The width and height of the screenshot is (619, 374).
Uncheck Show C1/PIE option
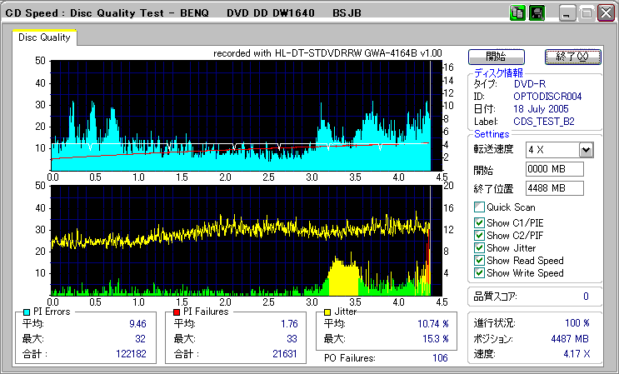[479, 222]
